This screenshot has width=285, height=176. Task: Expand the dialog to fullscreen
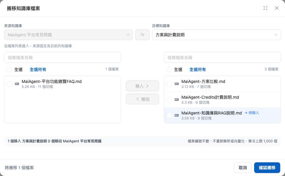coord(265,8)
